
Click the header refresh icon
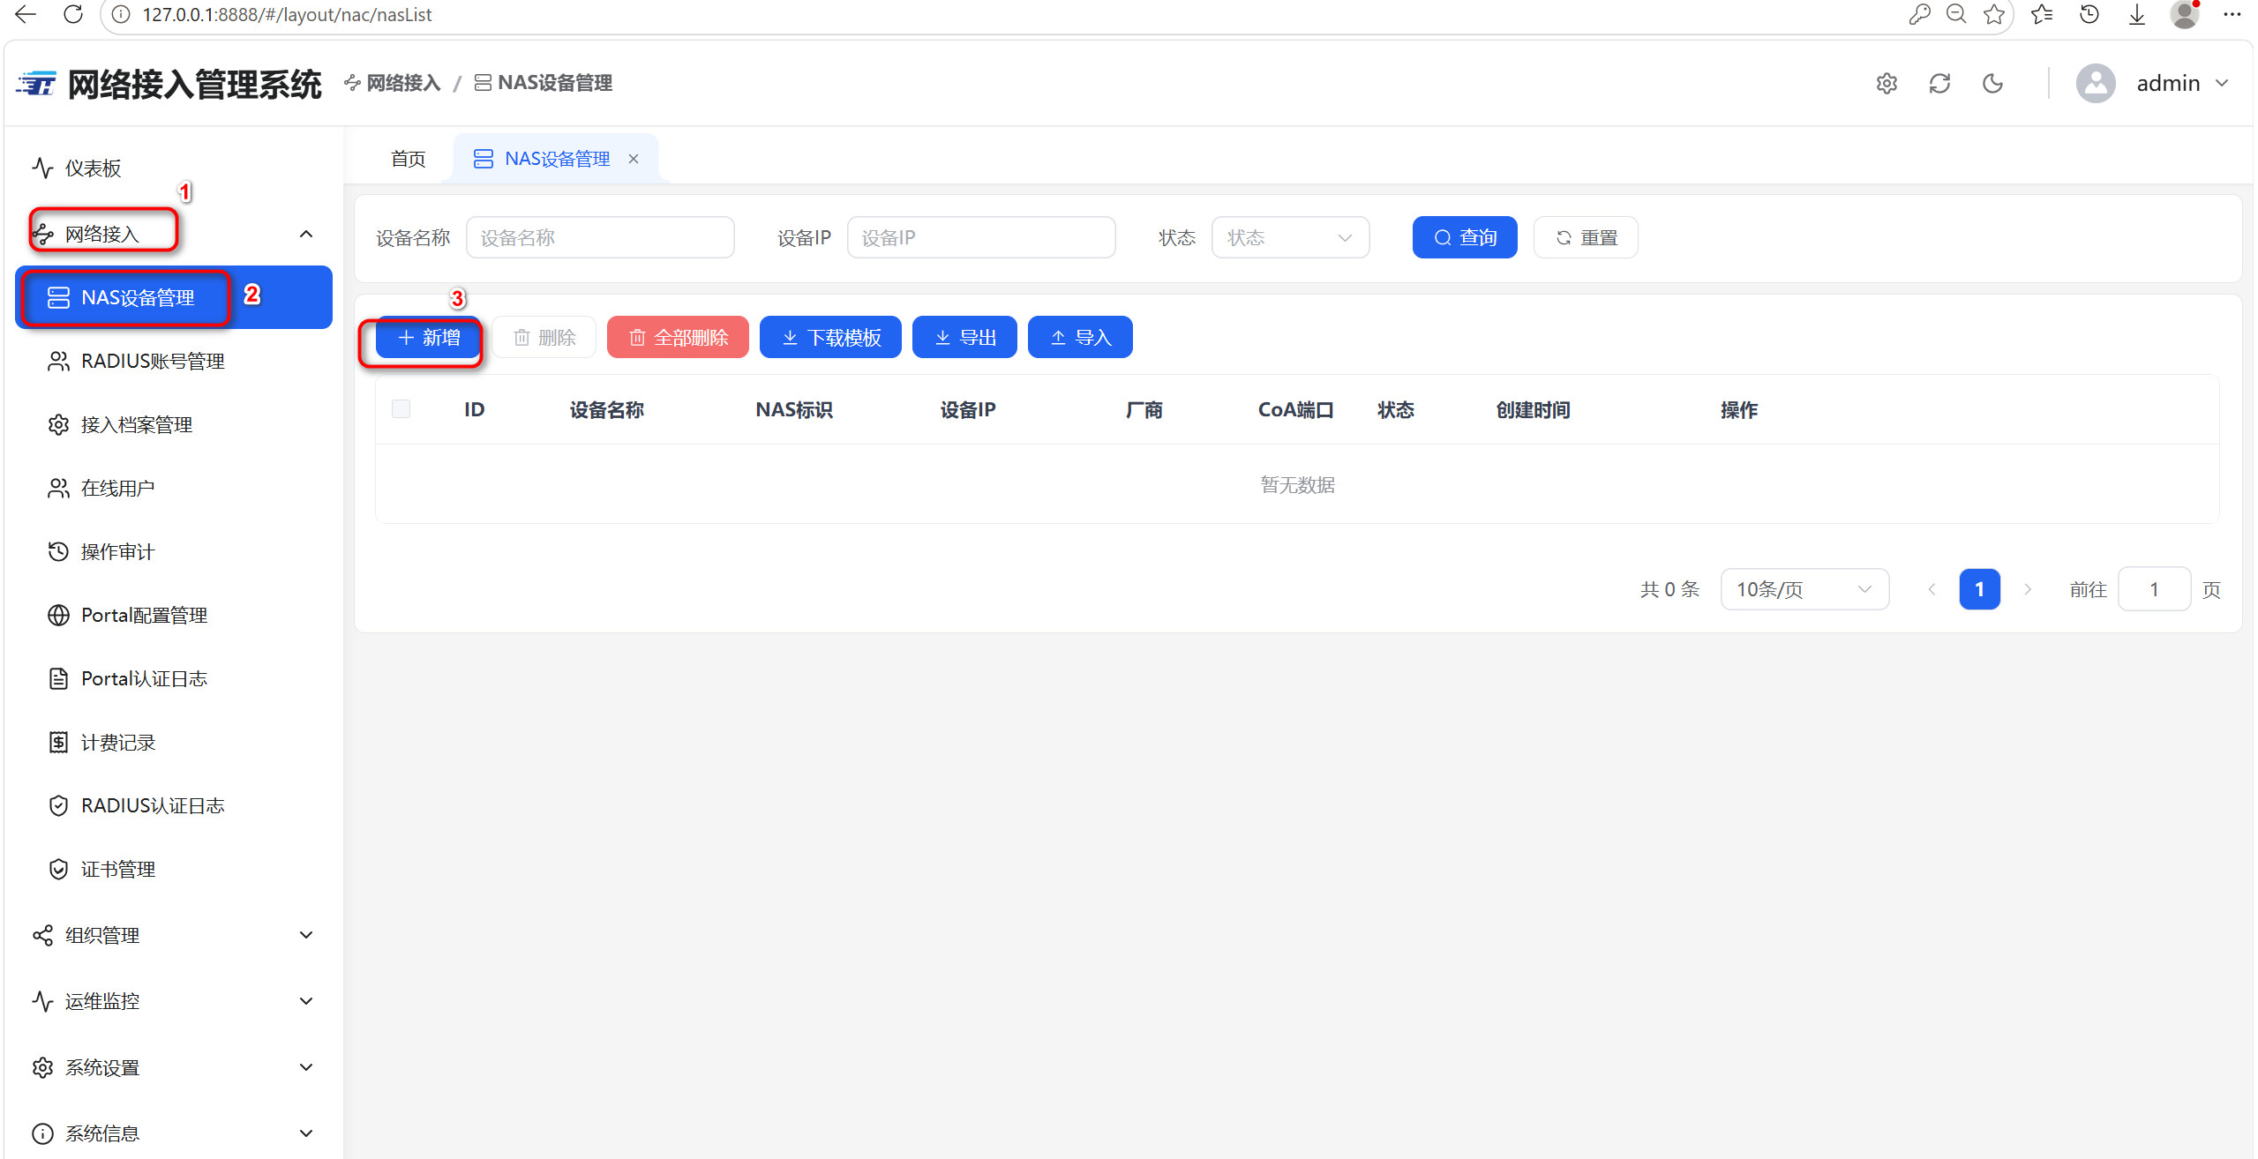click(x=1939, y=83)
